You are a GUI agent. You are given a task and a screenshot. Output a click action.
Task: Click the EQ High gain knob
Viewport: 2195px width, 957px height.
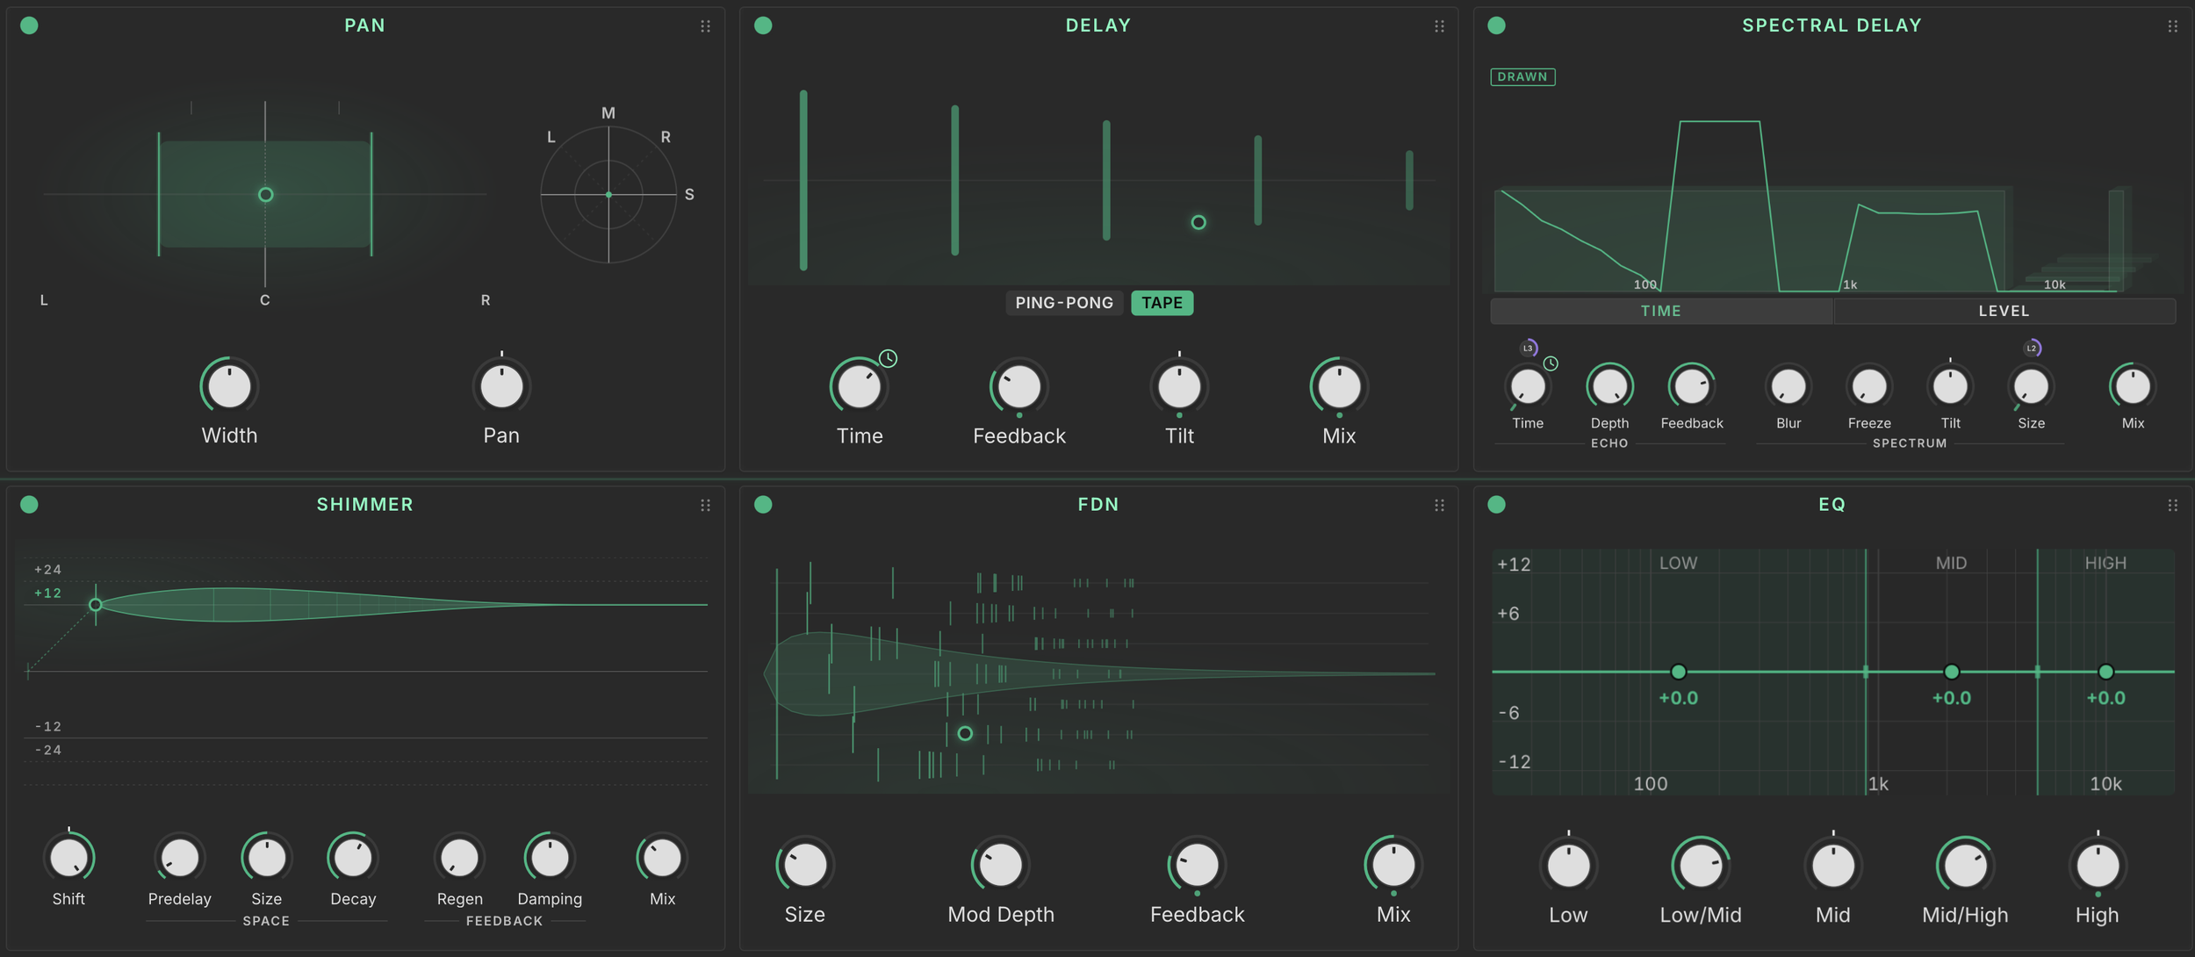point(2098,866)
